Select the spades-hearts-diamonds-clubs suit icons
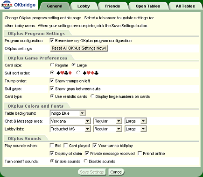Viewport: 203px width, 177px height. 91,73
